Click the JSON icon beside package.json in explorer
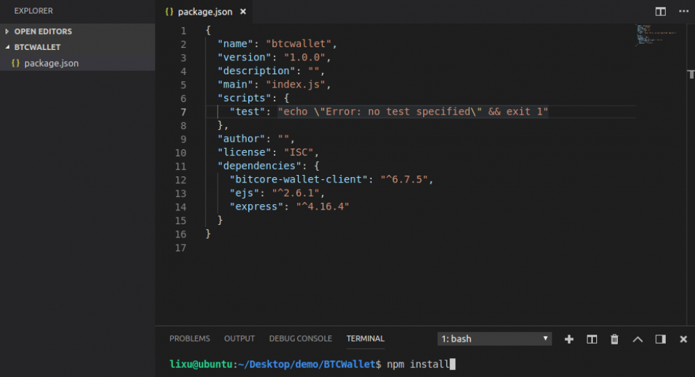 pyautogui.click(x=15, y=63)
